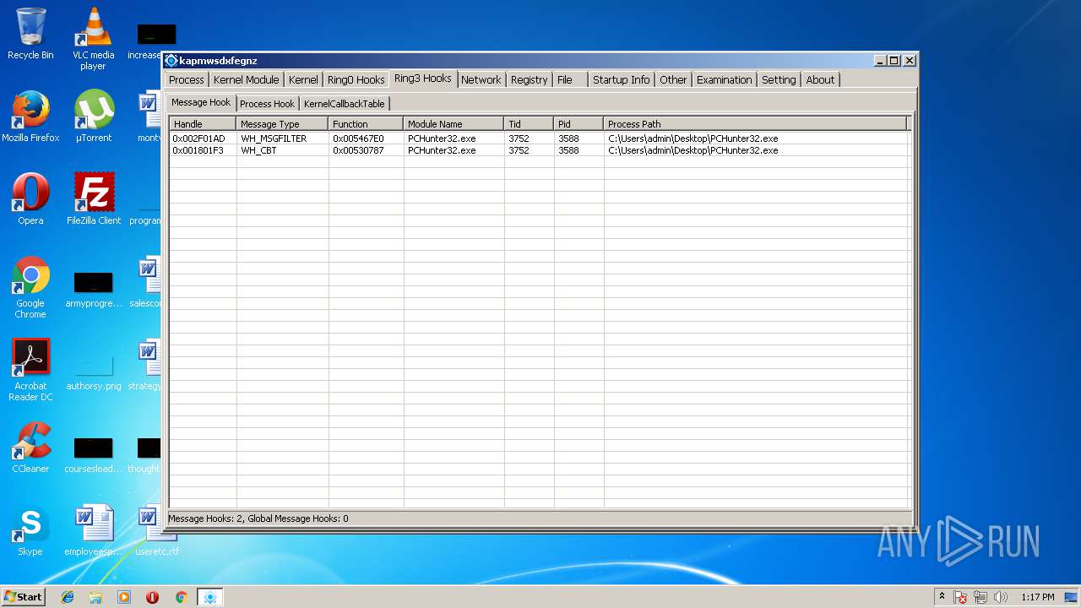Open the Registry tab
Screen dimensions: 1081x608
point(529,79)
